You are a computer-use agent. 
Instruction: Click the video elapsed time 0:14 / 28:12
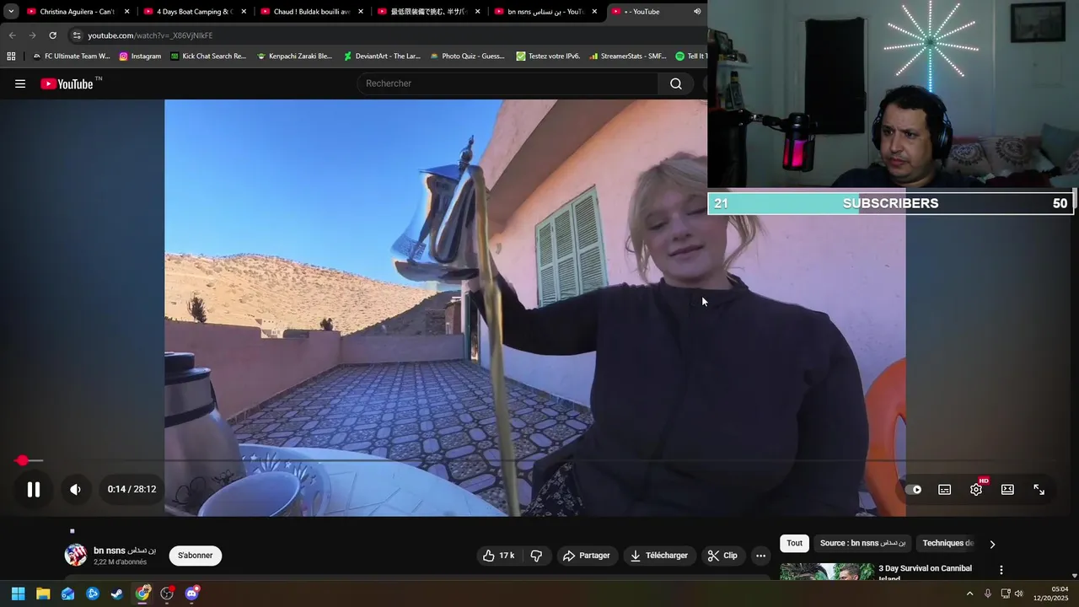132,489
